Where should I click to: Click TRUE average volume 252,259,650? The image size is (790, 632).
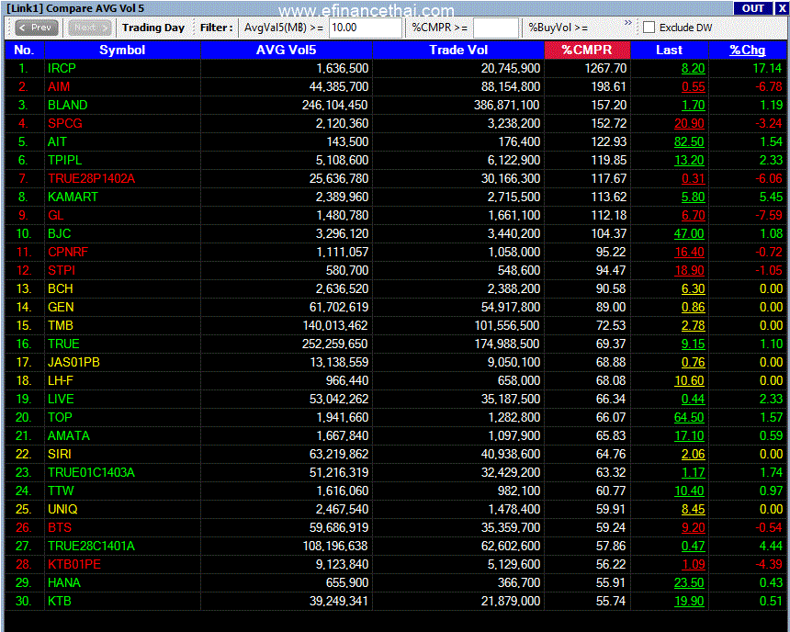pyautogui.click(x=335, y=344)
